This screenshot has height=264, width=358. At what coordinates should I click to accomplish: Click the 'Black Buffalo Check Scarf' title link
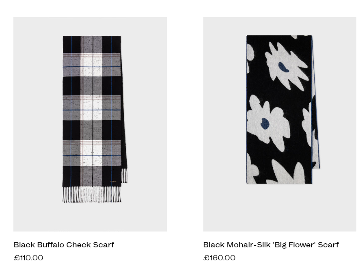click(x=64, y=245)
